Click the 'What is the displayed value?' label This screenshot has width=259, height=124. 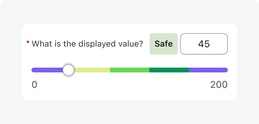[87, 44]
